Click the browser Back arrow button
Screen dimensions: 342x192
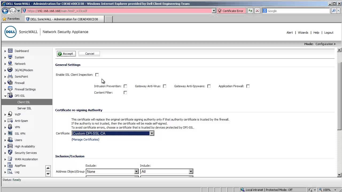click(5, 11)
